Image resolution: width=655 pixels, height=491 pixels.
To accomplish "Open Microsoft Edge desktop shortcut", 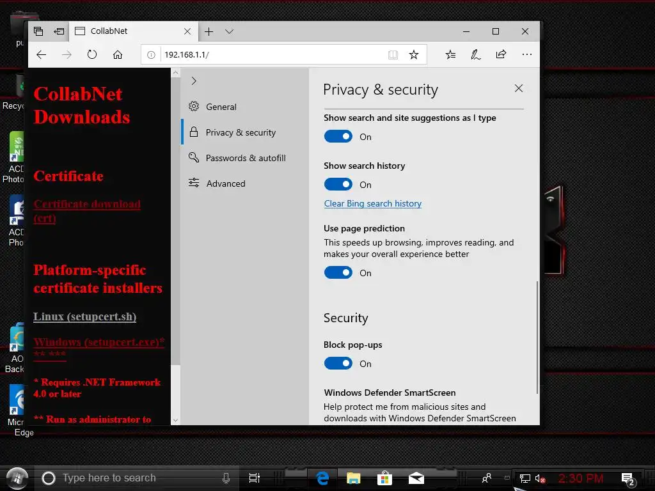I will [x=18, y=410].
